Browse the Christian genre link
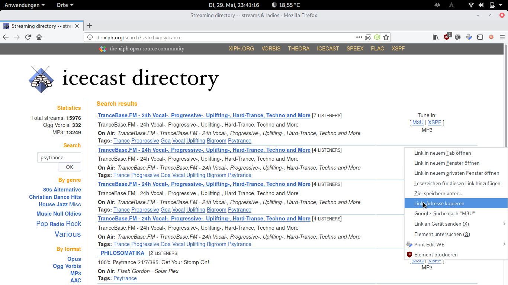 [x=41, y=197]
